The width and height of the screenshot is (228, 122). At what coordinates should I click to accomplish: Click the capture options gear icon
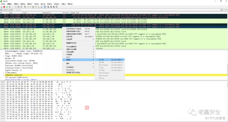(x=9, y=7)
